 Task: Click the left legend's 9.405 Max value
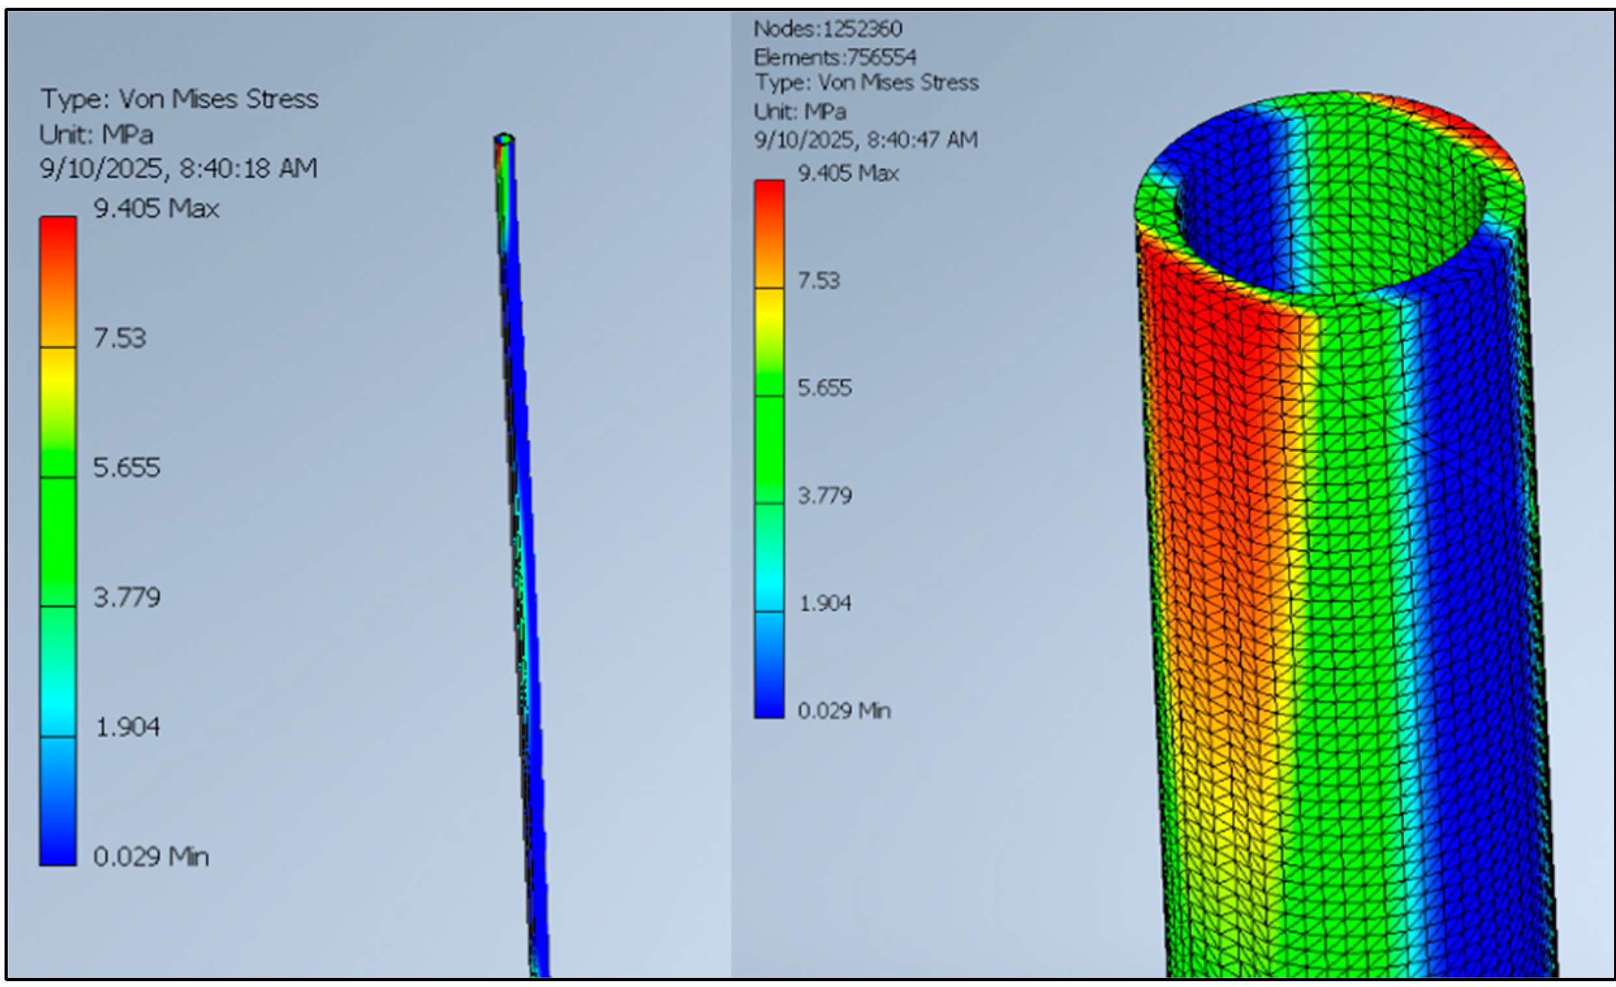[x=156, y=209]
